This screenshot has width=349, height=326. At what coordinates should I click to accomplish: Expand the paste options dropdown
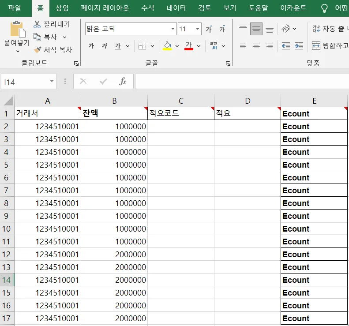pyautogui.click(x=18, y=52)
